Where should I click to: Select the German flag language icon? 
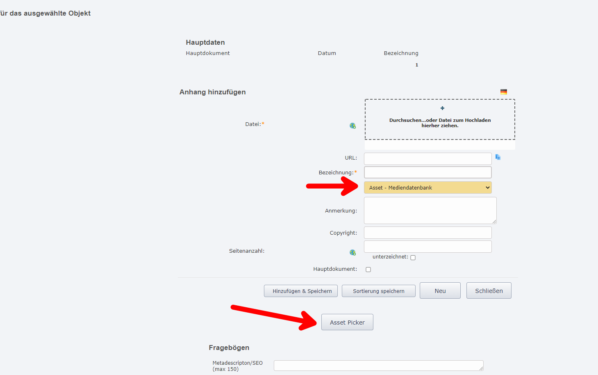click(503, 91)
